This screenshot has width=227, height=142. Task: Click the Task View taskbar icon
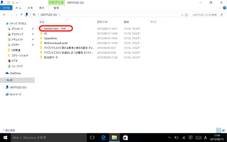92,137
